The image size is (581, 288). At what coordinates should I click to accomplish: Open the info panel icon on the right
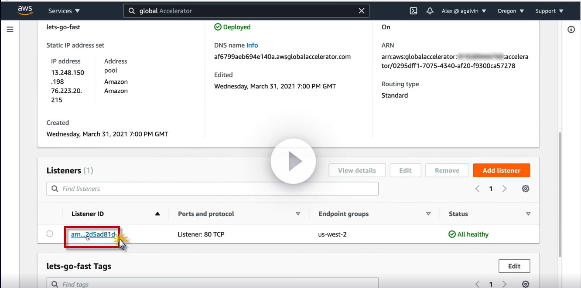point(571,29)
